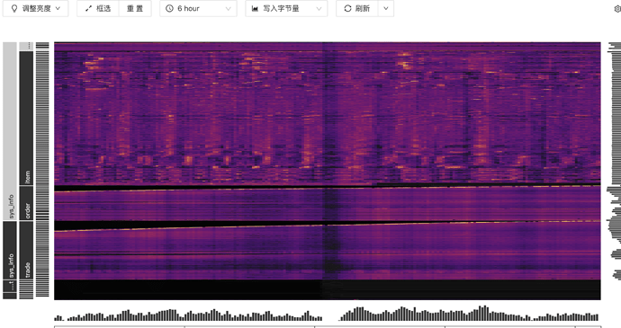Select the trade table label
Image resolution: width=621 pixels, height=328 pixels.
pyautogui.click(x=26, y=250)
